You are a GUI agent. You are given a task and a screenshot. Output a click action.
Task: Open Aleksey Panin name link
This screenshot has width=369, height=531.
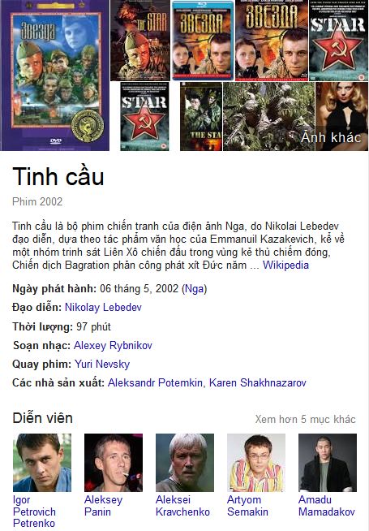(x=103, y=506)
